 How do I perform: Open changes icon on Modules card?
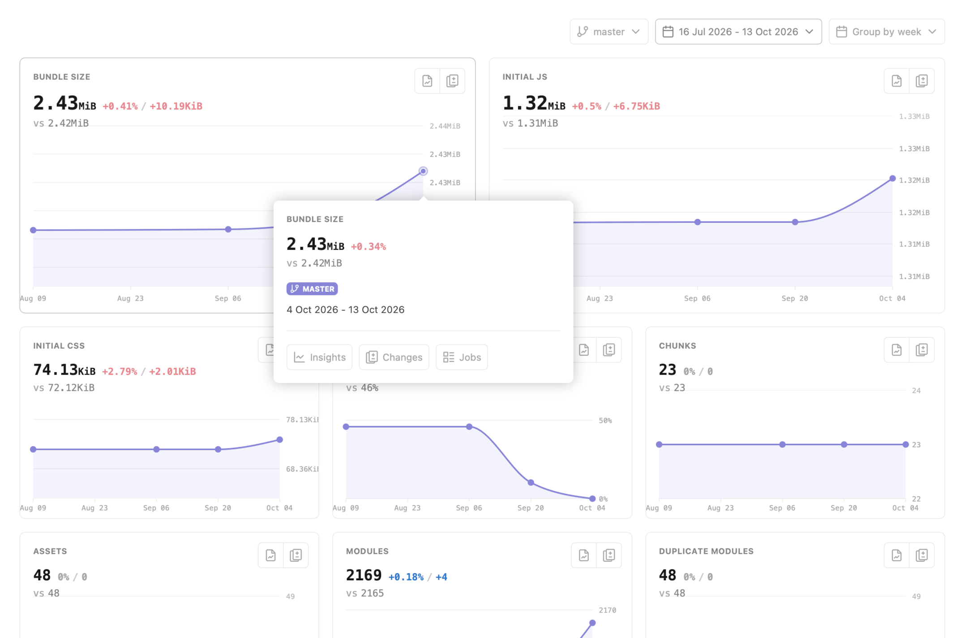pyautogui.click(x=608, y=555)
